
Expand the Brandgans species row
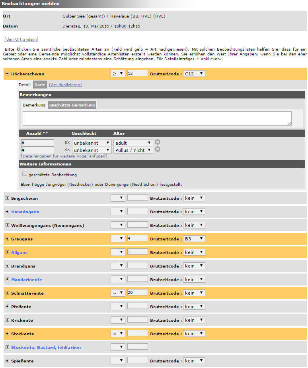coord(7,266)
